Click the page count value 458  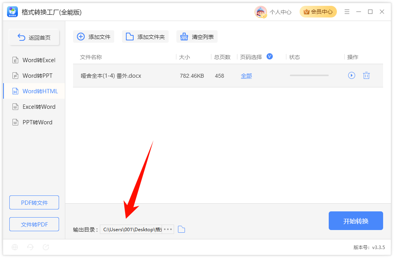220,76
